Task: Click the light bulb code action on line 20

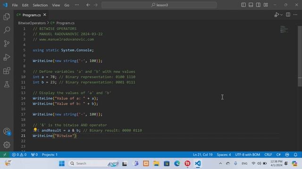Action: click(35, 130)
